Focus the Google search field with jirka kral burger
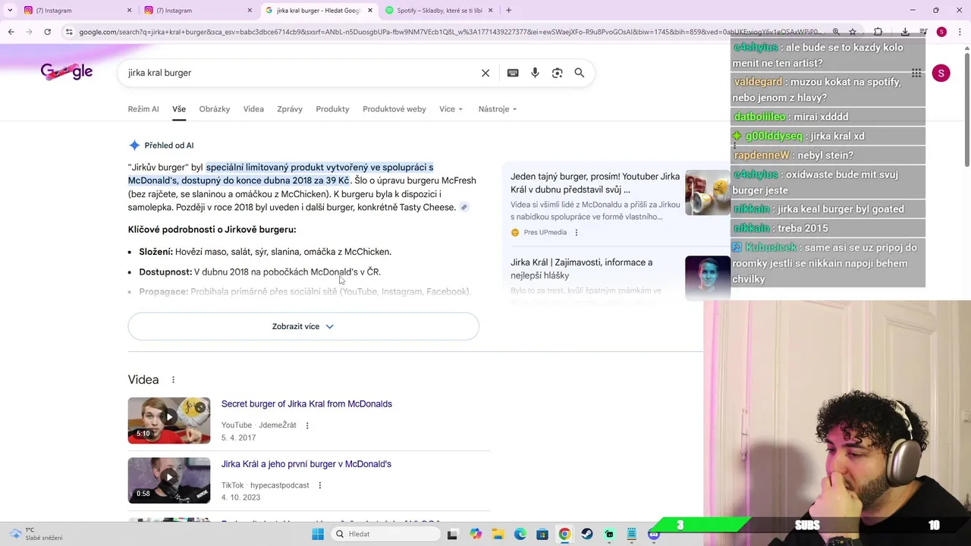971x546 pixels. (x=300, y=73)
